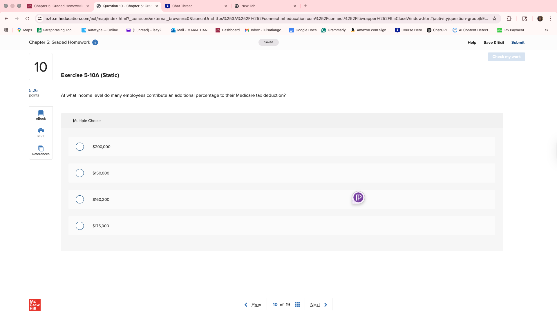The height and width of the screenshot is (313, 557).
Task: Open Chrome three-dot menu
Action: point(550,19)
